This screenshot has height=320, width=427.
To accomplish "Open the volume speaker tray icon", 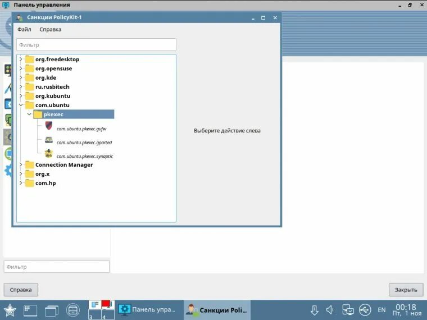I will (330, 310).
